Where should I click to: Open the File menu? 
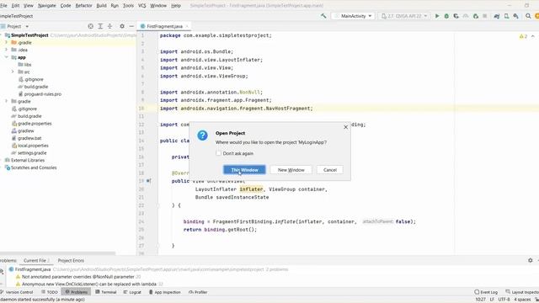point(3,6)
